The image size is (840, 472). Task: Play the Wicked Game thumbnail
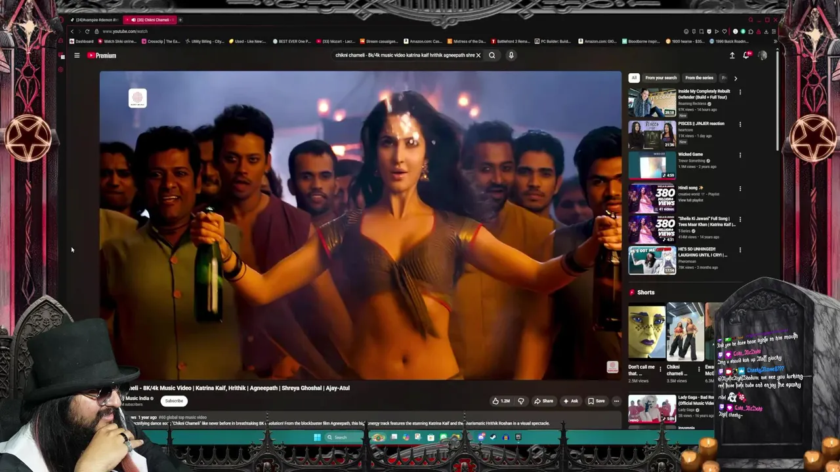pyautogui.click(x=652, y=165)
